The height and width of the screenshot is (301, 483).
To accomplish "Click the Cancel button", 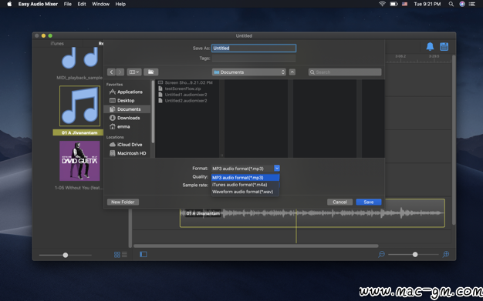I will (x=340, y=202).
